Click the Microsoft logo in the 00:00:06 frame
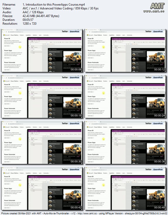Image resolution: width=168 pixels, height=215 pixels. click(4, 35)
